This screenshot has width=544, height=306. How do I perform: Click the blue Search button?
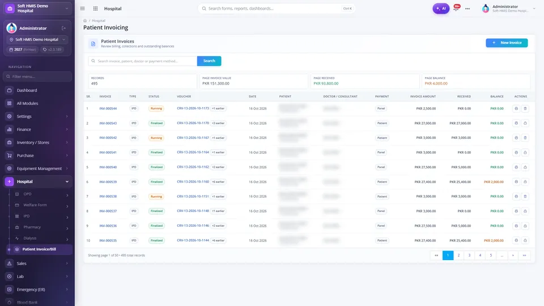click(209, 61)
